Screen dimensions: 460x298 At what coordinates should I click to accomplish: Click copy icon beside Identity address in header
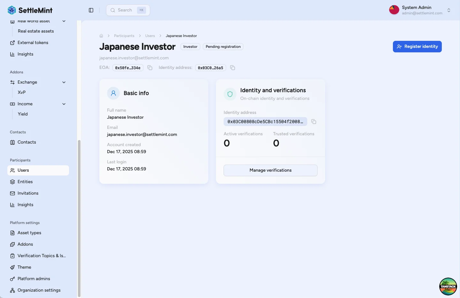click(232, 68)
